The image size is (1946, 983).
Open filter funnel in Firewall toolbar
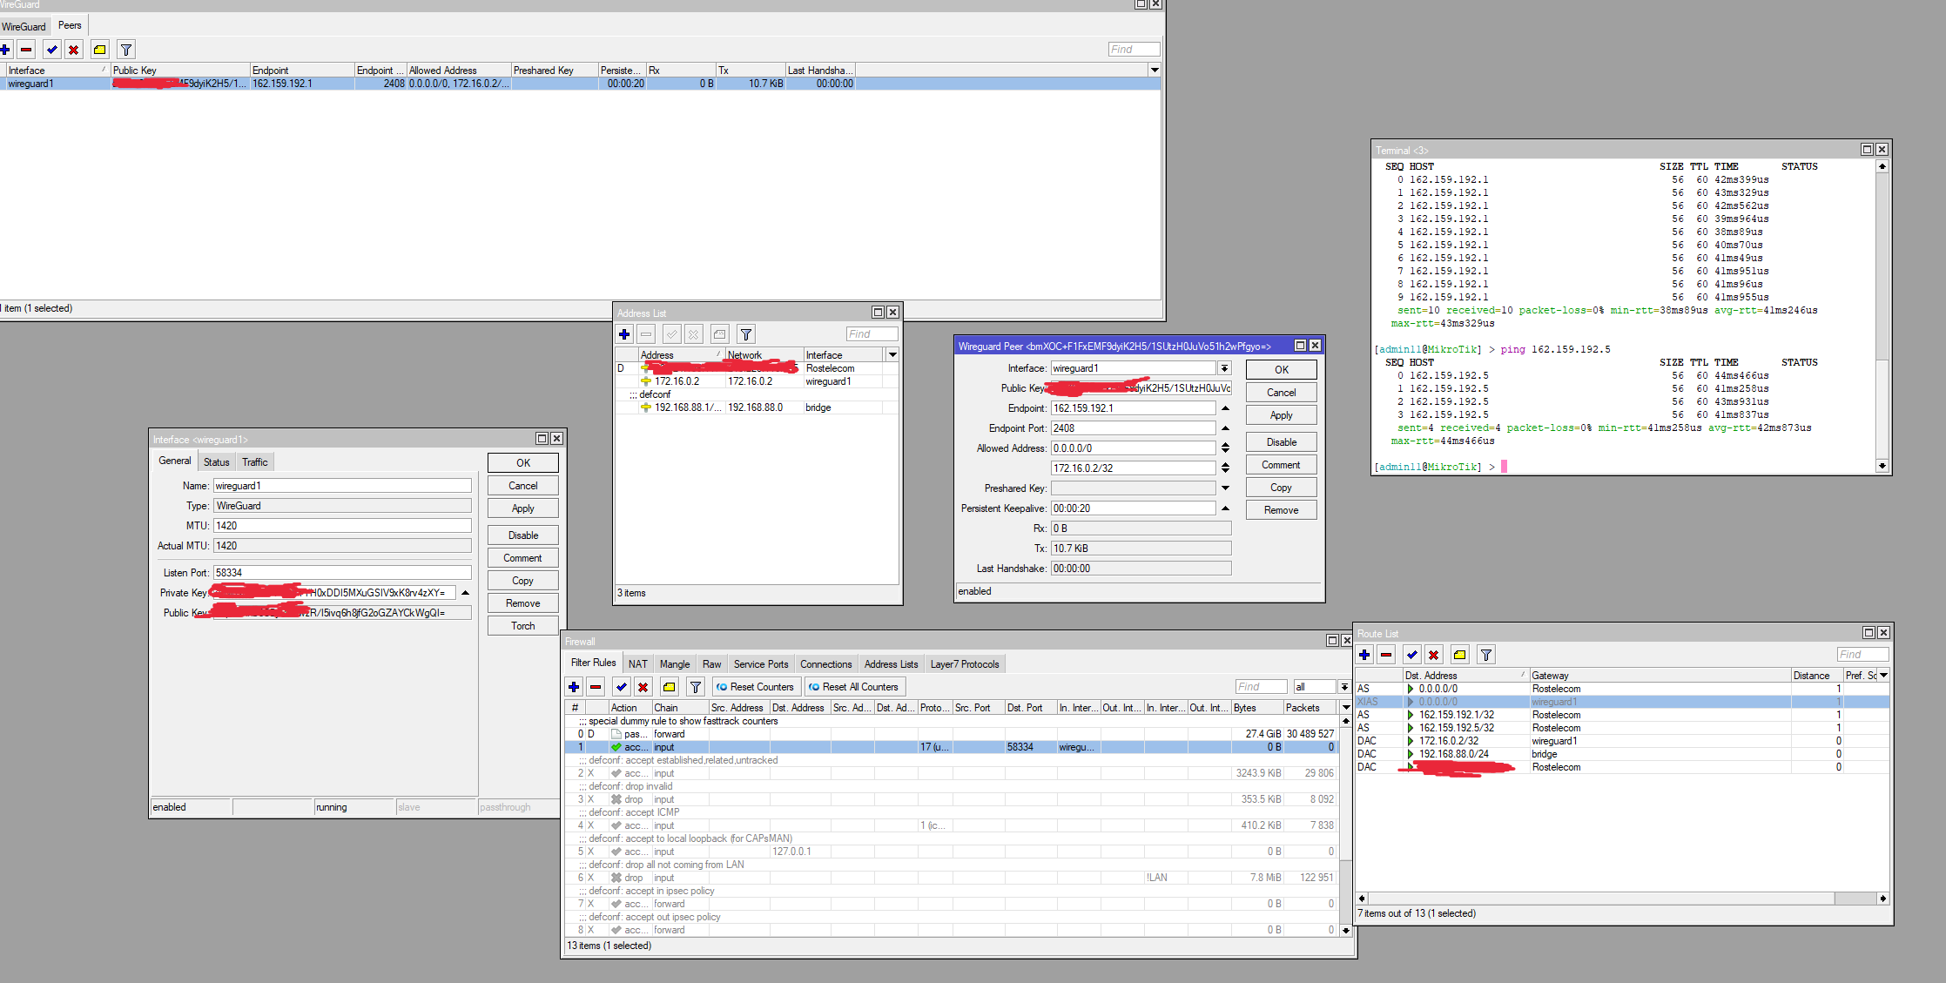tap(695, 687)
